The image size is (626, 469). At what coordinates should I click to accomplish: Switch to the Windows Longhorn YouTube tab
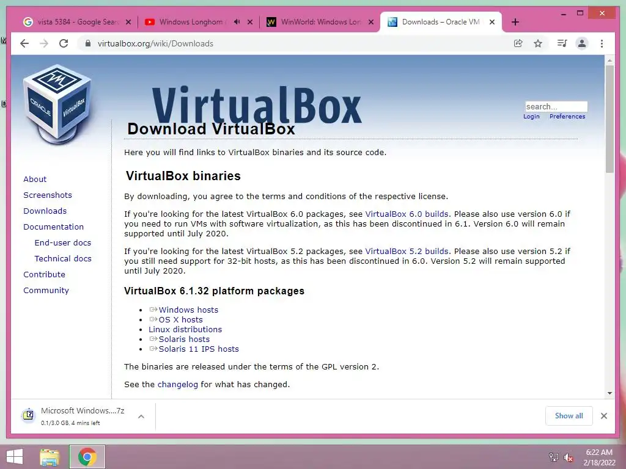click(191, 22)
